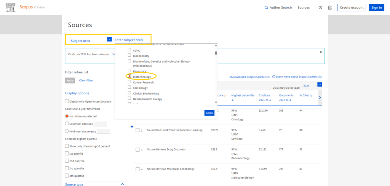Close the CiteScore 2024 notification banner

pos(321,52)
